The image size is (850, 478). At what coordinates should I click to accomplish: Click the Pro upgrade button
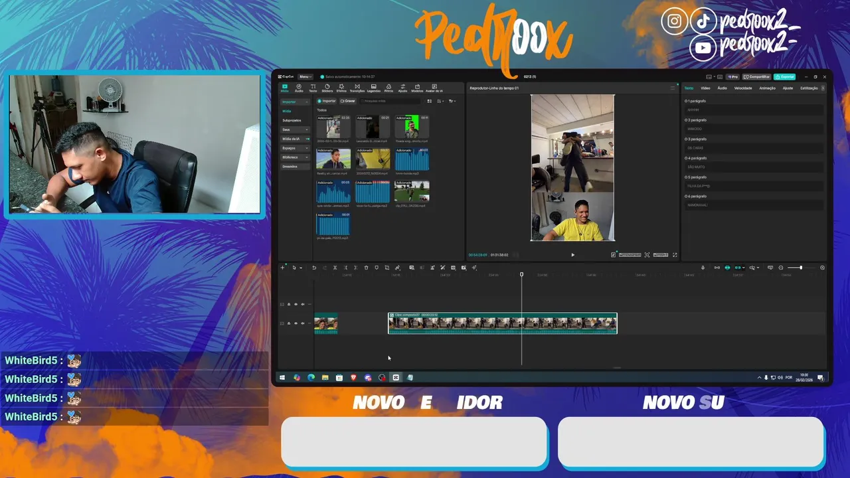tap(733, 76)
